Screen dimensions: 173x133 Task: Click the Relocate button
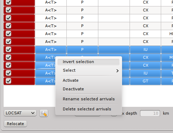pyautogui.click(x=15, y=124)
